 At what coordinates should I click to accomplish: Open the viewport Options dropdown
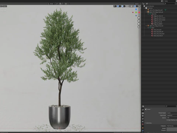click(x=137, y=4)
